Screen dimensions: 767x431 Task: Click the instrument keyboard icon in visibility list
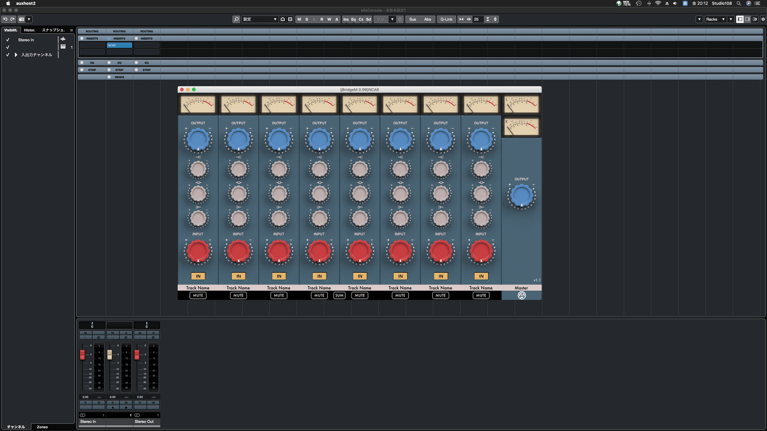coord(63,46)
